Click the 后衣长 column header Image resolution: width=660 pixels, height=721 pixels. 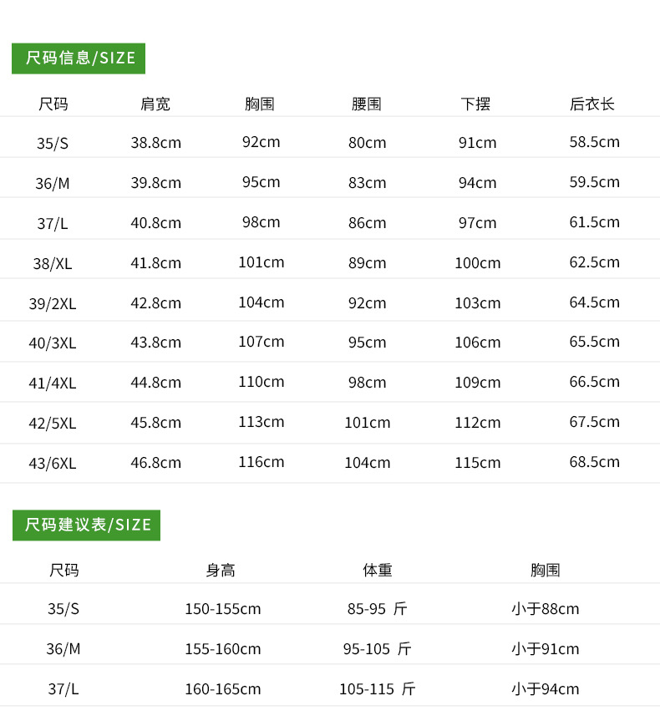coord(592,104)
